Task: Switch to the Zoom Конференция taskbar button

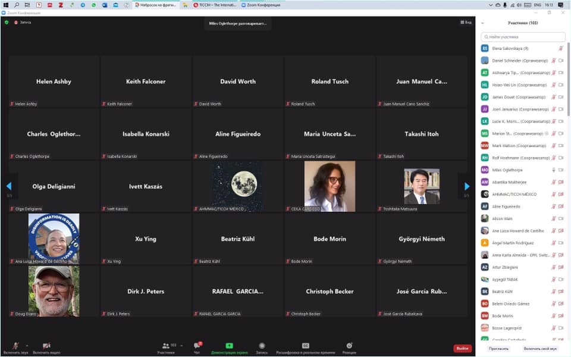Action: pyautogui.click(x=261, y=5)
